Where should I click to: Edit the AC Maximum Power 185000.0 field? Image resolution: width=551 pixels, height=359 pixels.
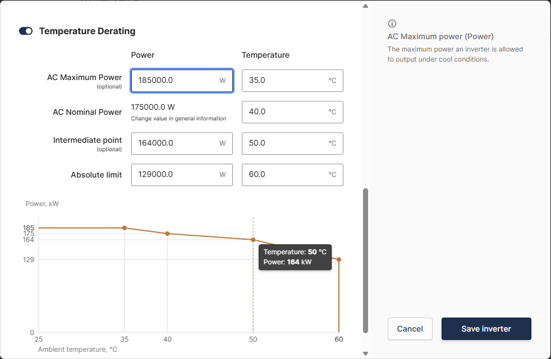tap(182, 81)
